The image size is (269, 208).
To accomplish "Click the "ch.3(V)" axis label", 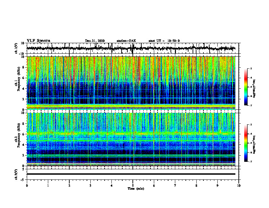I will (16, 174).
